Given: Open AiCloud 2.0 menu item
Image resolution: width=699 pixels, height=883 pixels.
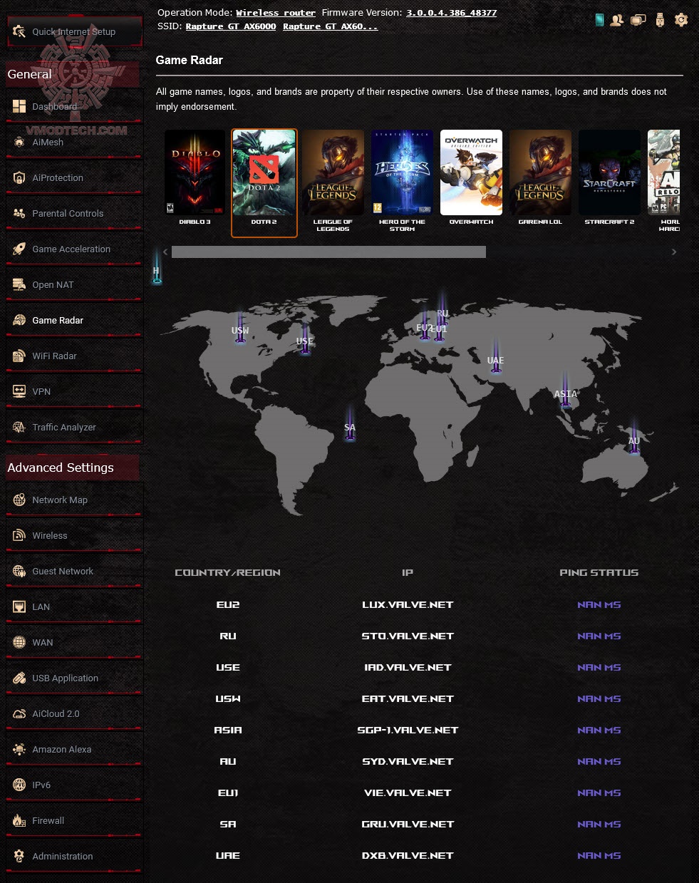Looking at the screenshot, I should tap(74, 714).
